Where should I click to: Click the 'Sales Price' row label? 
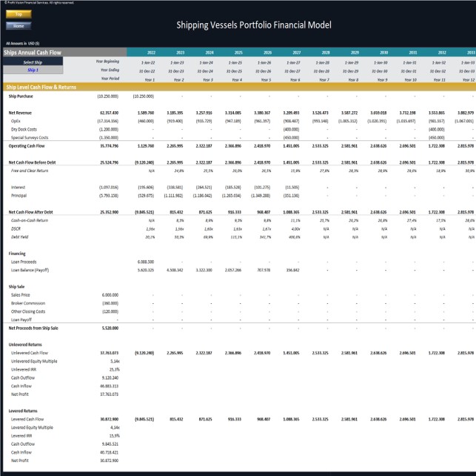[x=21, y=295]
